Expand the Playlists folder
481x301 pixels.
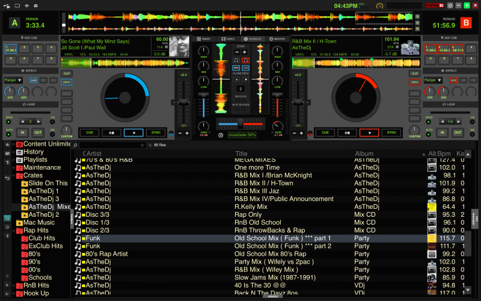[13, 160]
